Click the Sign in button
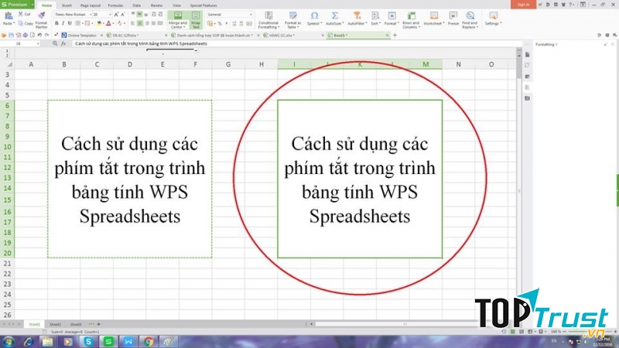 [x=523, y=5]
